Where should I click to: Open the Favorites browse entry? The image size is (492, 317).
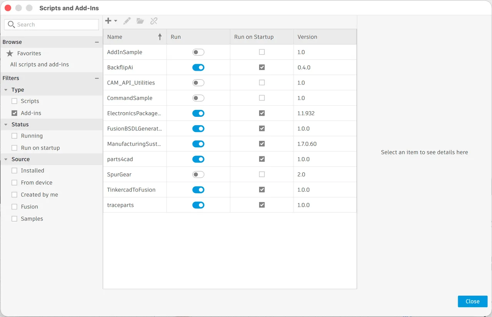(x=29, y=53)
